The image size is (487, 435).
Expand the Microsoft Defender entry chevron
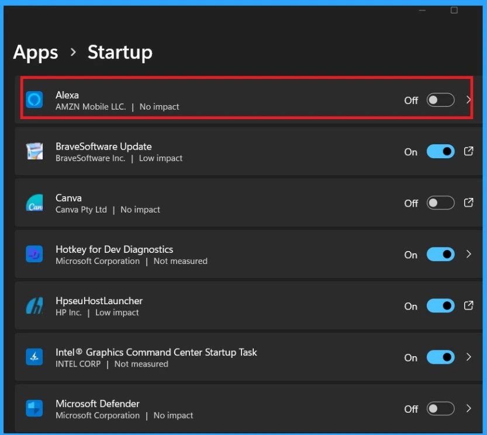[468, 408]
